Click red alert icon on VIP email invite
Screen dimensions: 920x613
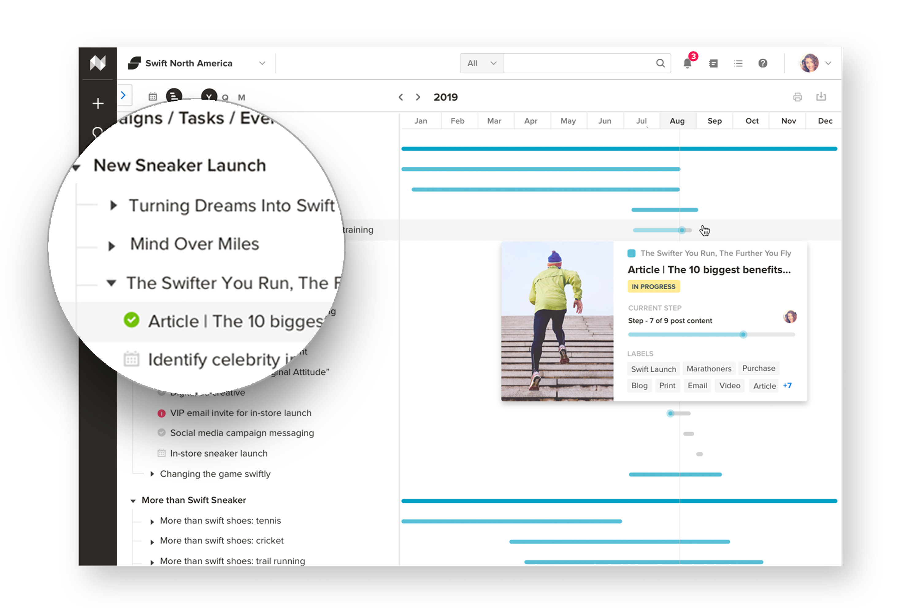pos(161,413)
